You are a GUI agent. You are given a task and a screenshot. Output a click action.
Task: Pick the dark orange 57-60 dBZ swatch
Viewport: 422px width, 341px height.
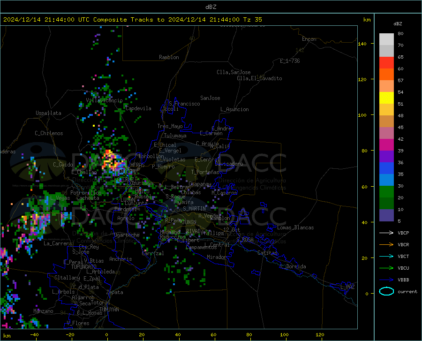tap(386, 75)
